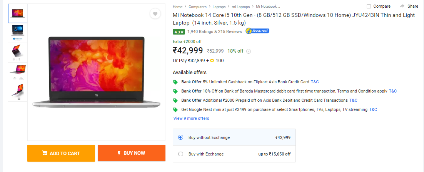Click the green 4.3 star rating badge
The height and width of the screenshot is (172, 424).
click(x=179, y=31)
